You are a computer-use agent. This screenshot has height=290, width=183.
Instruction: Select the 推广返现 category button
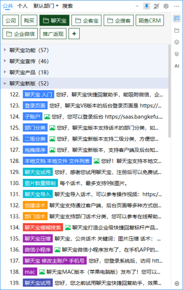coord(53,34)
